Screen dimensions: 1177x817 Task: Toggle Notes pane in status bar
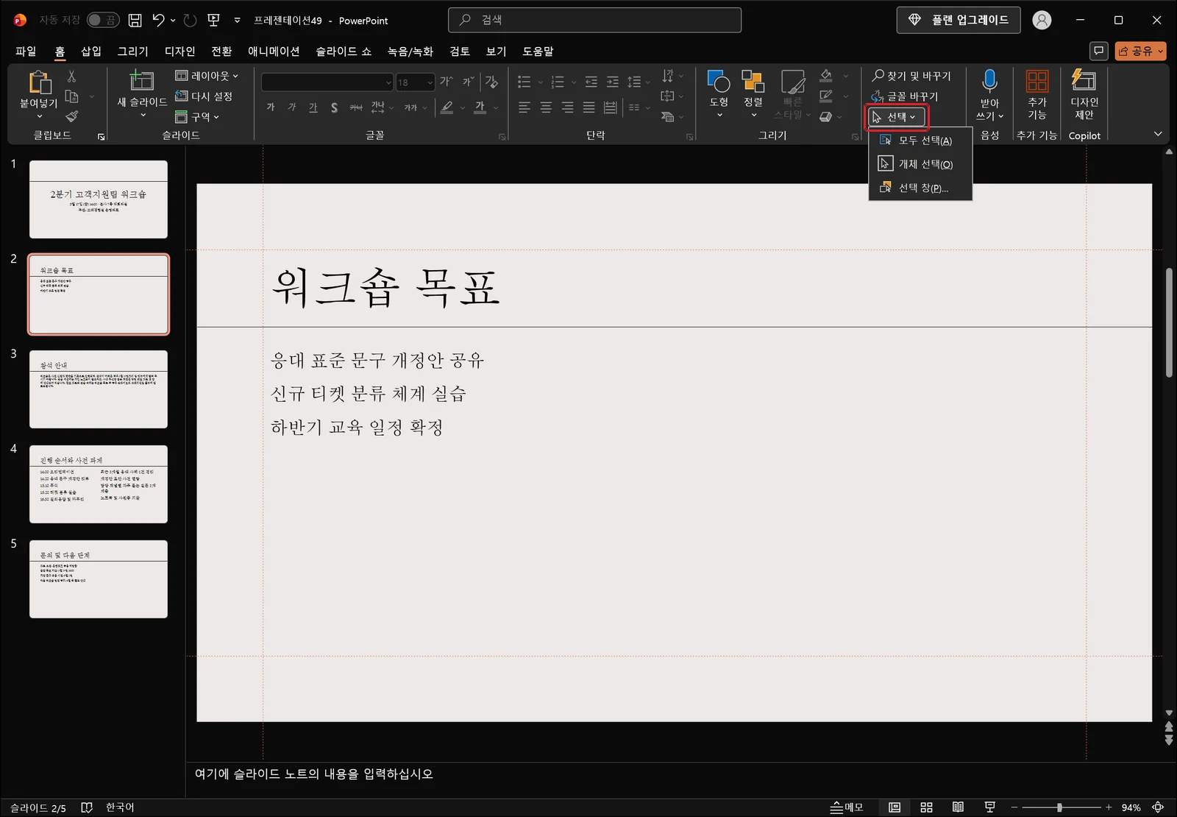tap(847, 807)
